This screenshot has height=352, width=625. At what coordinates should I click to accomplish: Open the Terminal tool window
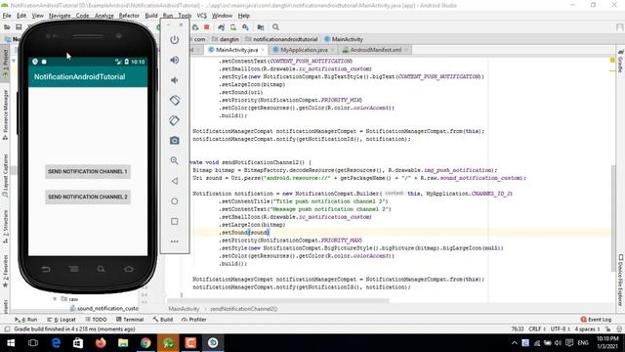pyautogui.click(x=130, y=320)
